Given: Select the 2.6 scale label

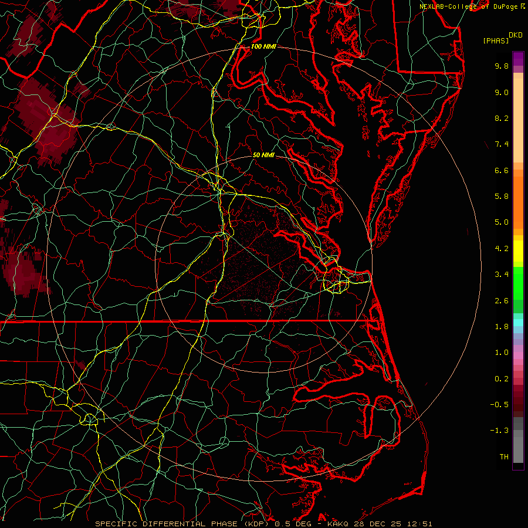Looking at the screenshot, I should [x=502, y=301].
